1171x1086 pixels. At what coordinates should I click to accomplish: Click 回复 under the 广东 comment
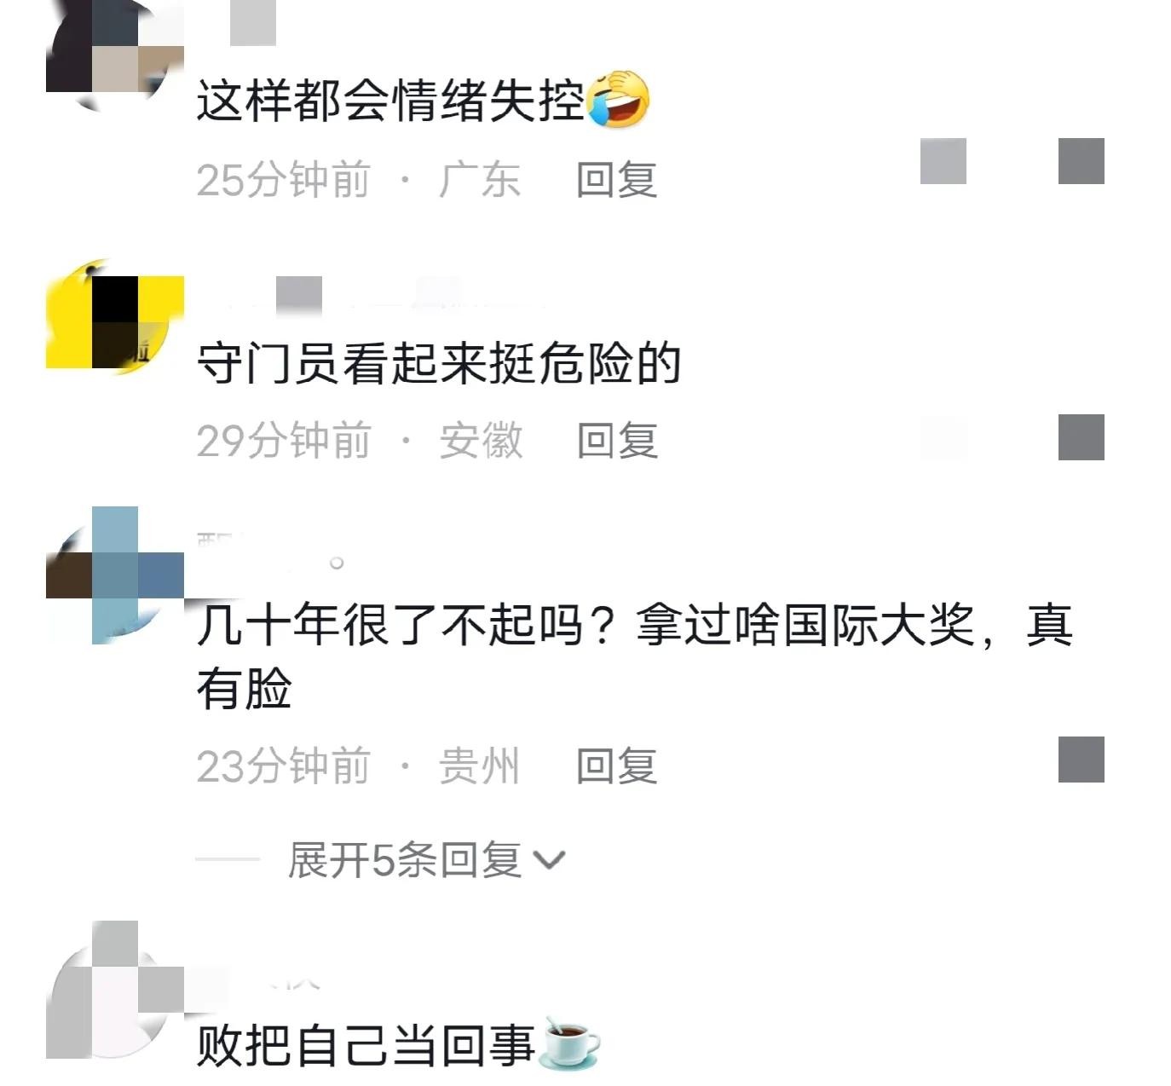coord(617,180)
